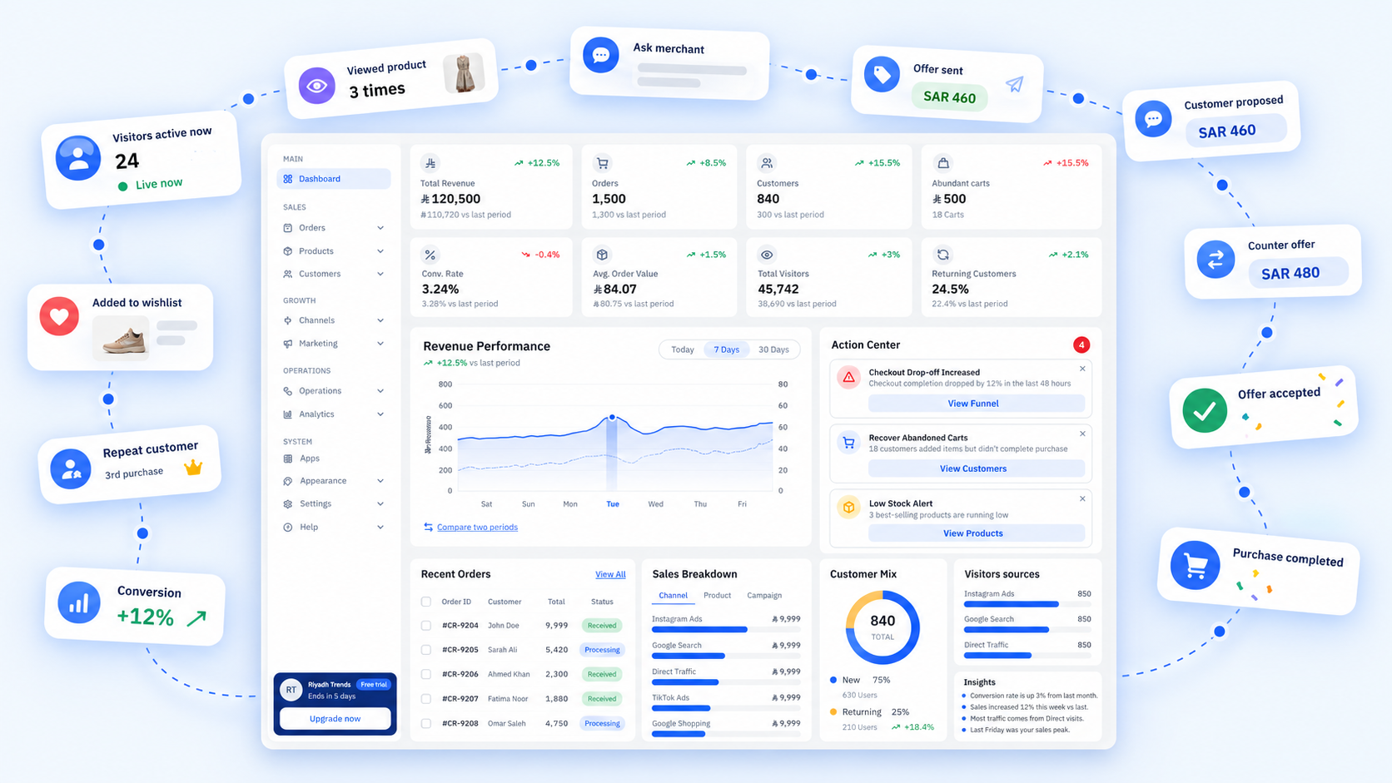Click the refresh icon on Returning Customers card
Screen dimensions: 1392x783
coord(943,255)
